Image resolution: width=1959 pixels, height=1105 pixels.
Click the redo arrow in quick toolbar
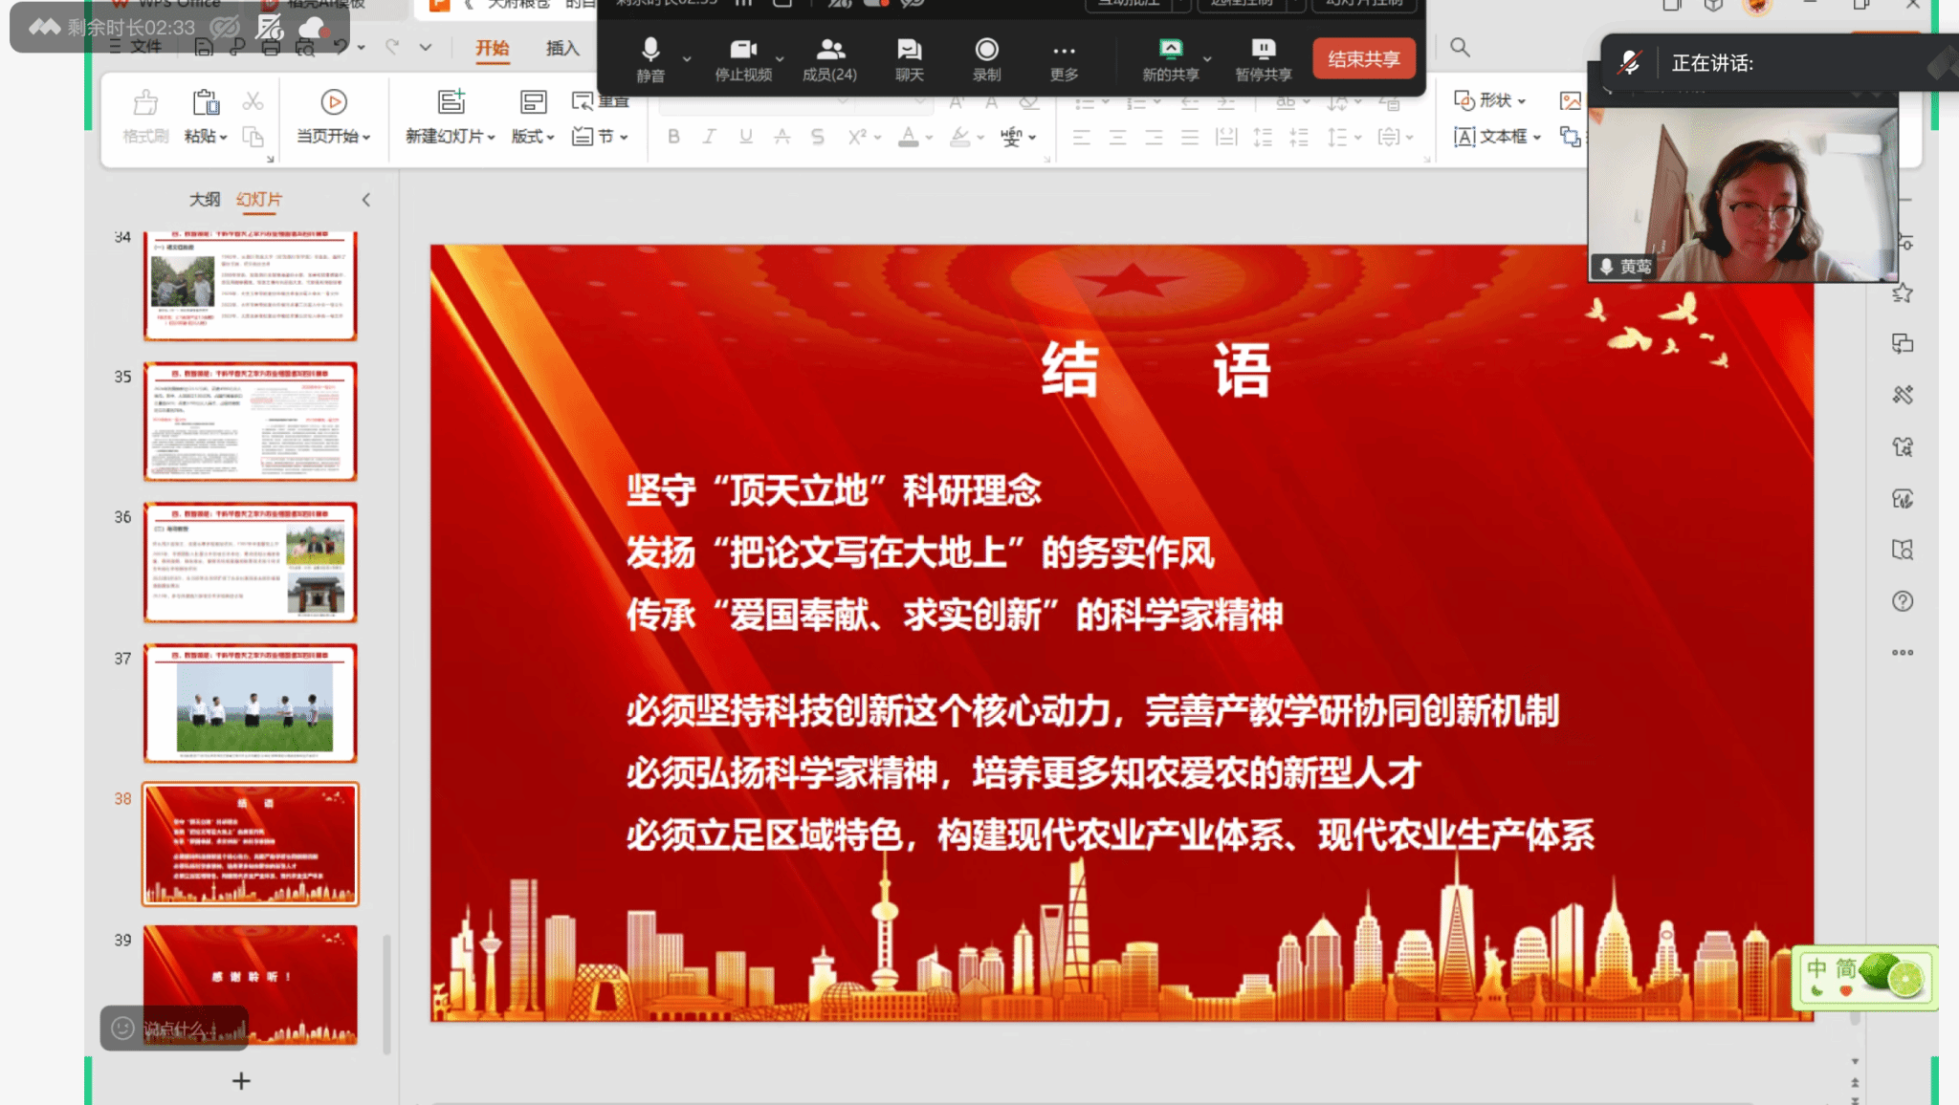(391, 46)
